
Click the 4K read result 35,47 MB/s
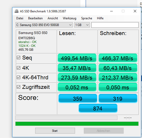(x=77, y=68)
